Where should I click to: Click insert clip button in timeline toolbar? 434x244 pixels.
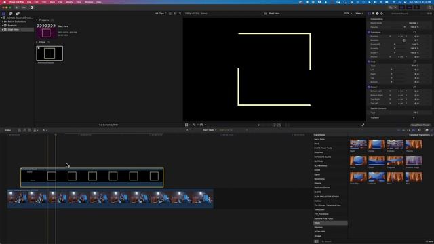pyautogui.click(x=24, y=130)
